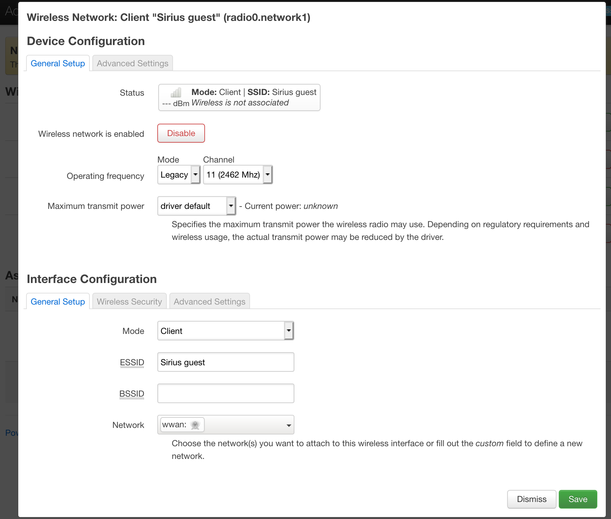611x519 pixels.
Task: Click the BSSID abbreviation label
Action: [x=132, y=394]
